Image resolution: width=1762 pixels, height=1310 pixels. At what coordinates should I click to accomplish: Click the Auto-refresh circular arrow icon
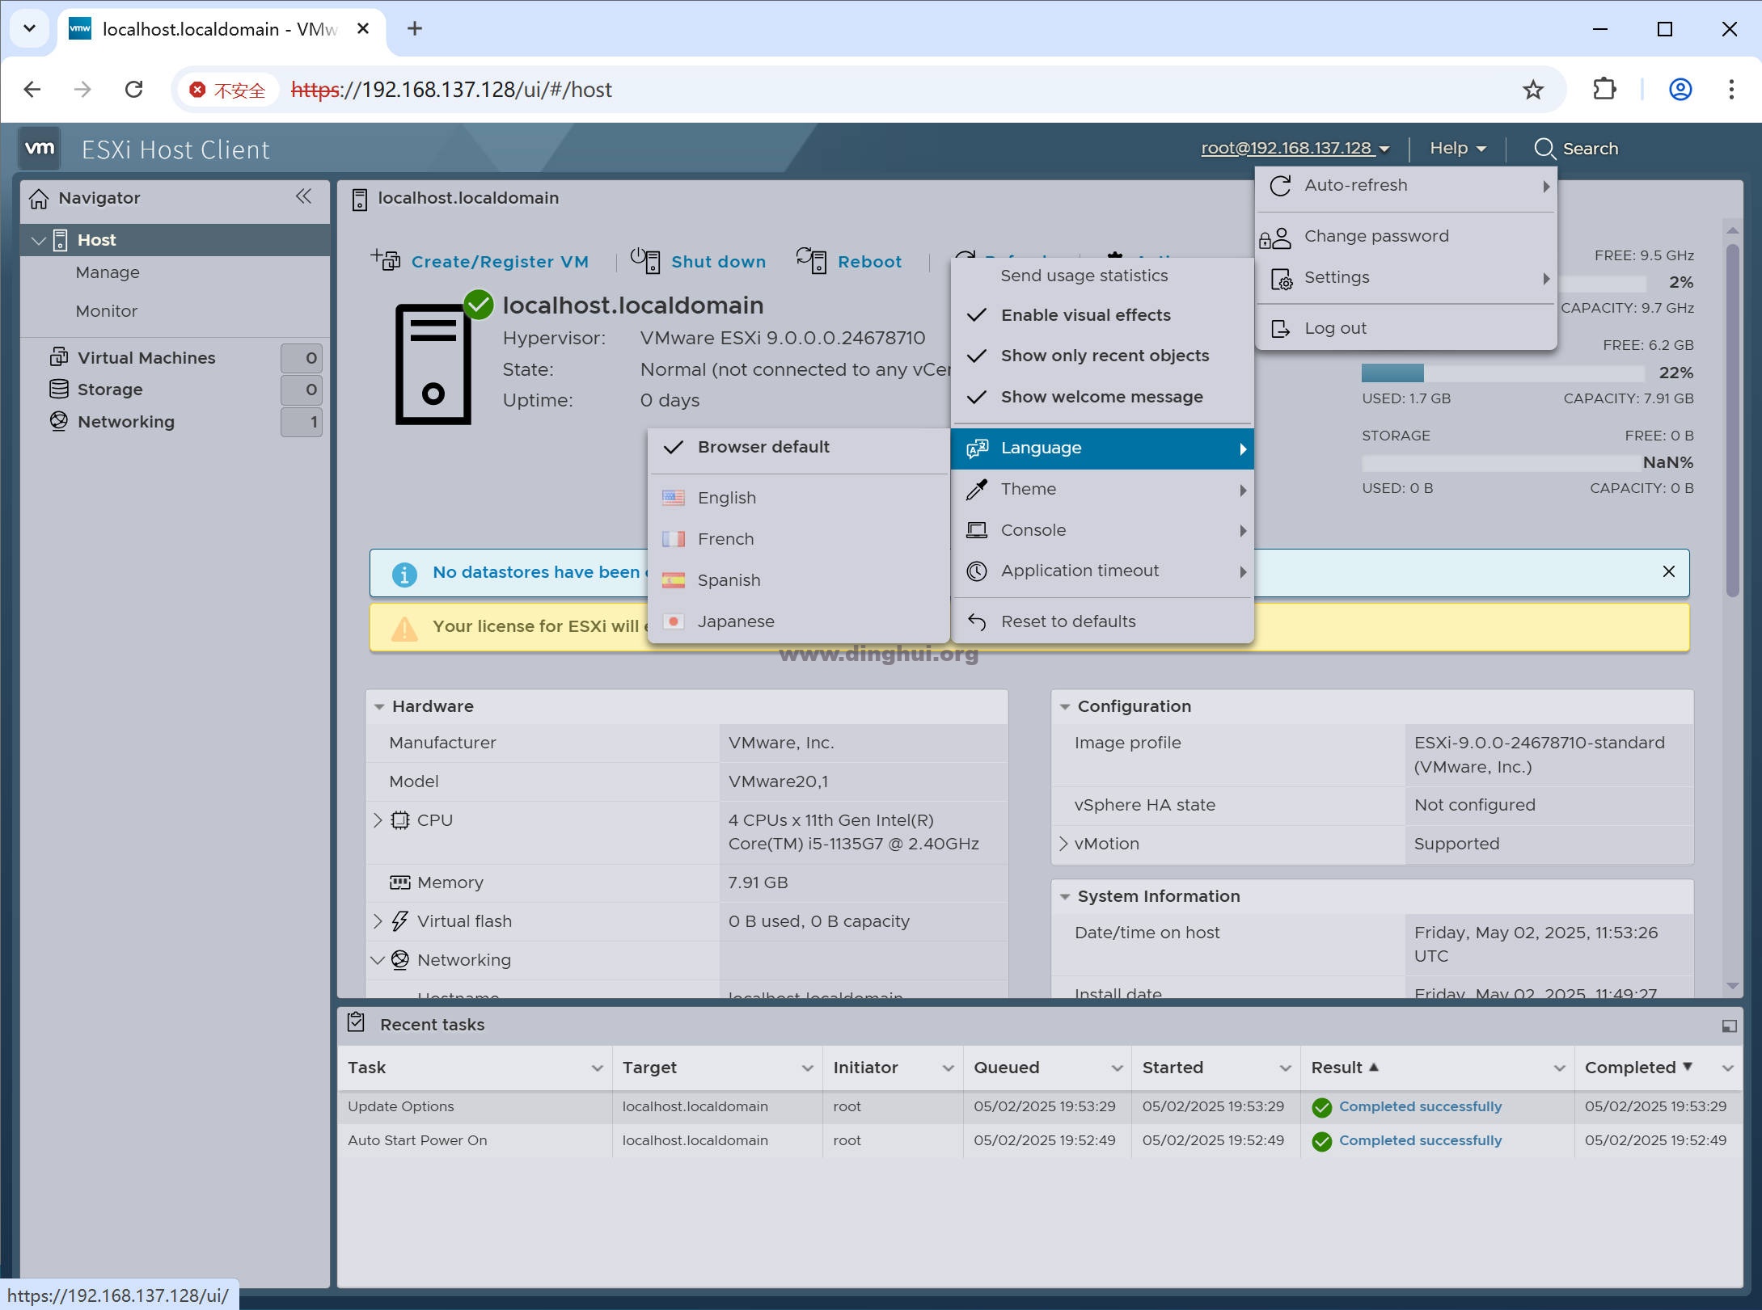tap(1280, 186)
